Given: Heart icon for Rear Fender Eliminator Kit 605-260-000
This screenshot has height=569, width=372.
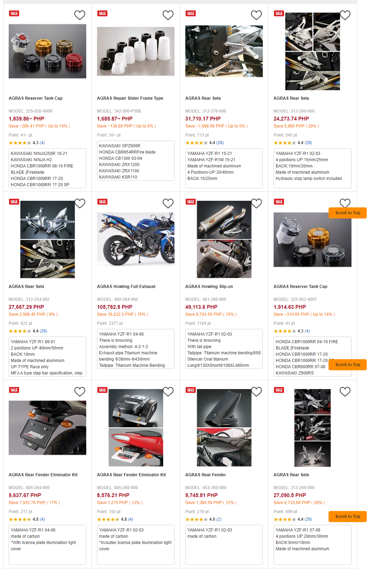Looking at the screenshot, I should pyautogui.click(x=168, y=391).
